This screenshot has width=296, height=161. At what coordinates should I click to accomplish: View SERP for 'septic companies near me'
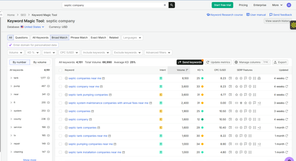pos(230,78)
